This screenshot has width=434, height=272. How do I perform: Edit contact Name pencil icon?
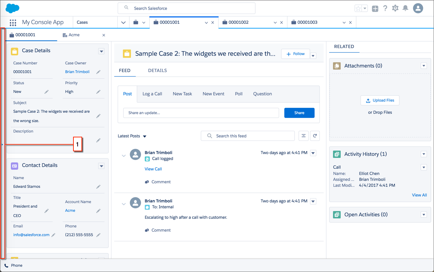tap(98, 187)
